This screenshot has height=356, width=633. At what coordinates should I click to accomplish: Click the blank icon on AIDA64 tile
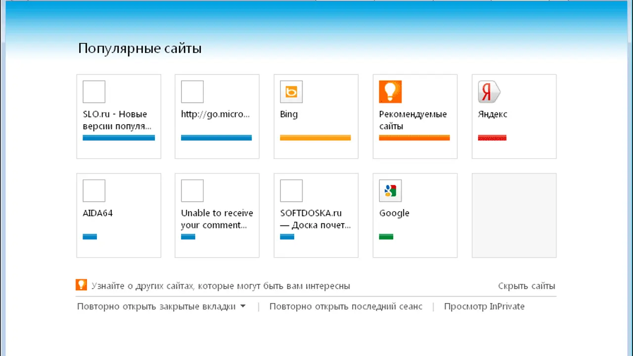[x=94, y=191]
